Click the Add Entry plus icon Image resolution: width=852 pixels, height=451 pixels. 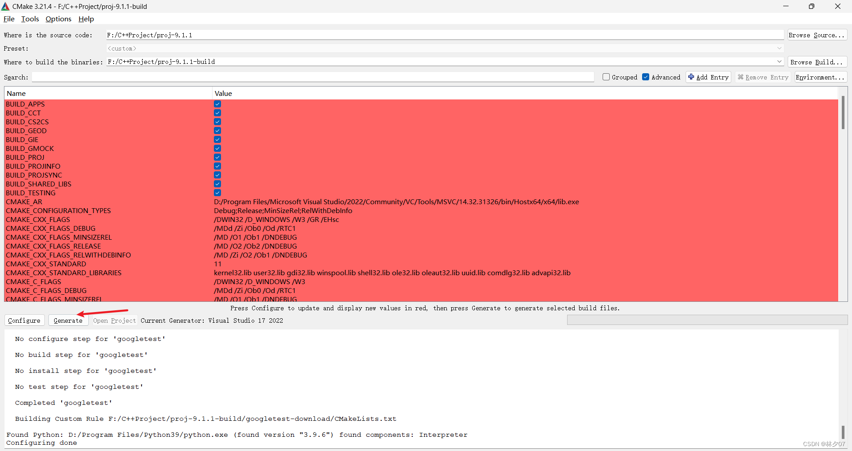tap(691, 77)
